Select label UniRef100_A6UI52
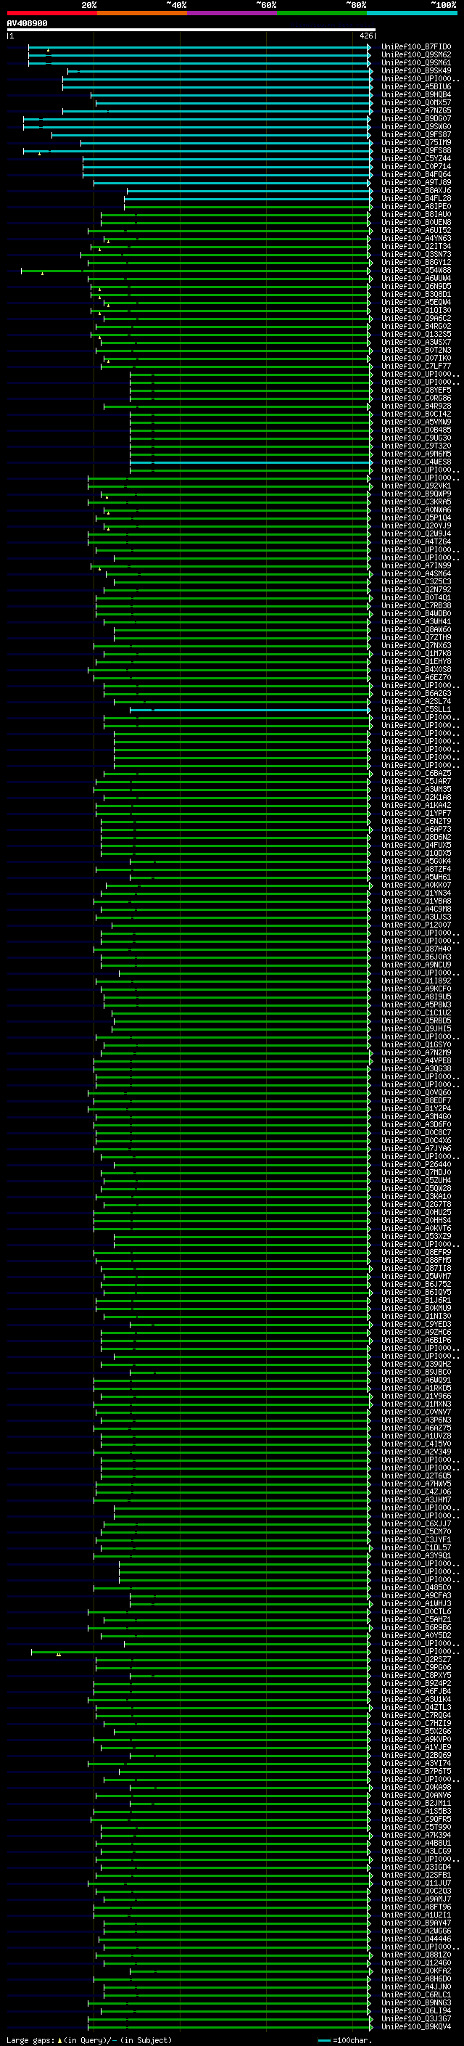 point(416,230)
